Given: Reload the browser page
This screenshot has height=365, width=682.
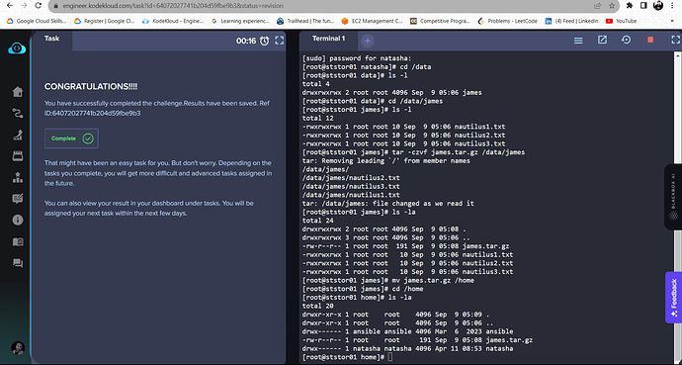Looking at the screenshot, I should click(39, 6).
